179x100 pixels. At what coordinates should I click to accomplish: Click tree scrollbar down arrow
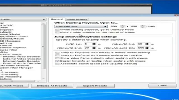[43, 79]
